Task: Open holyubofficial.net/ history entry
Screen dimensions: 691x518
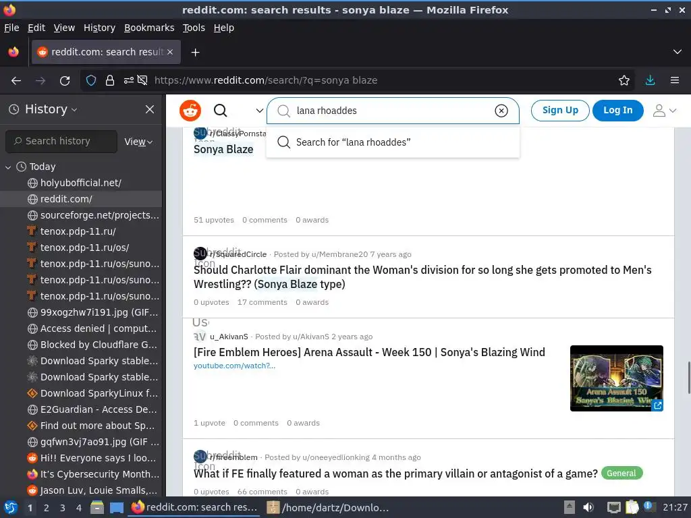Action: (81, 183)
